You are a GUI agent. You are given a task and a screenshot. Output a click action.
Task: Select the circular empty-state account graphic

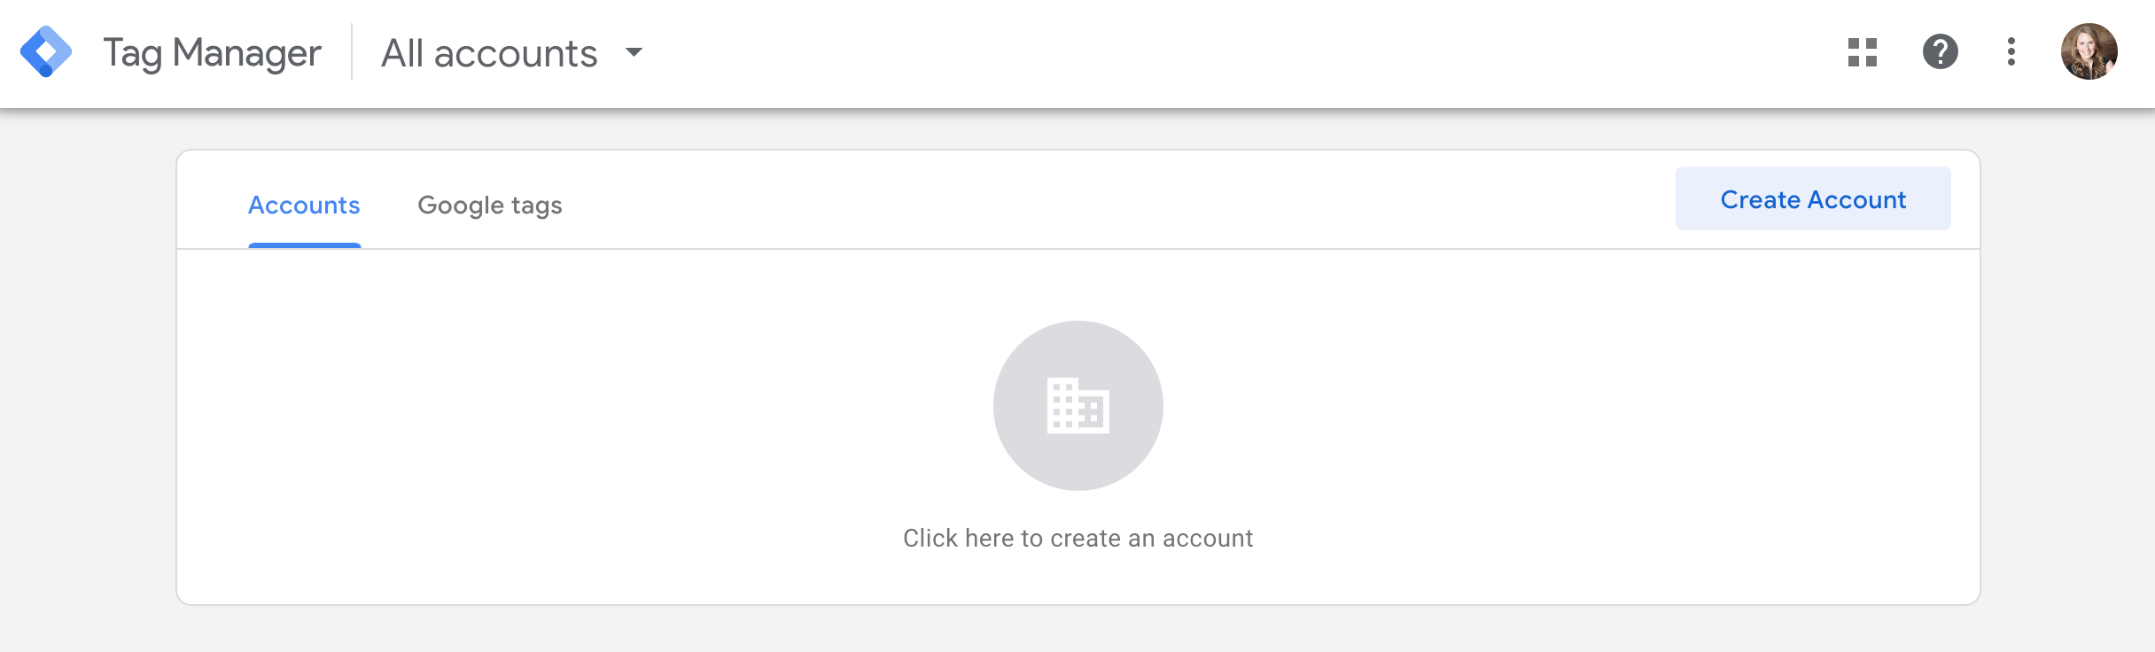[x=1078, y=406]
